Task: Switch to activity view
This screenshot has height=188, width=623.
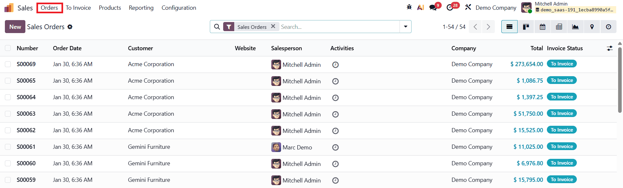Action: coord(608,27)
